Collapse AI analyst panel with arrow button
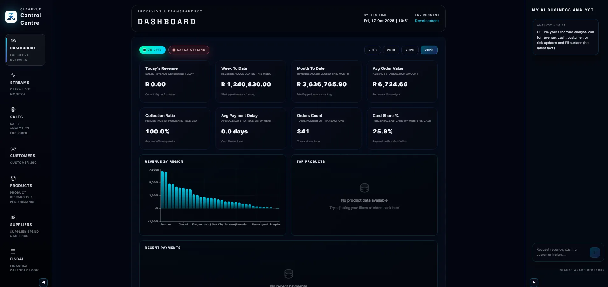This screenshot has height=287, width=608. tap(534, 282)
